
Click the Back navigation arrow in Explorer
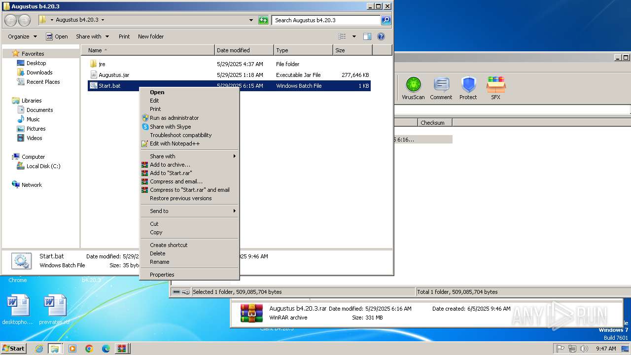tap(11, 20)
